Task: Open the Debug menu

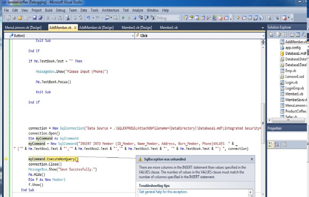Action: click(60, 11)
